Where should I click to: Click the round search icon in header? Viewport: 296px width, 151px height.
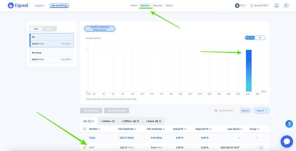point(286,5)
